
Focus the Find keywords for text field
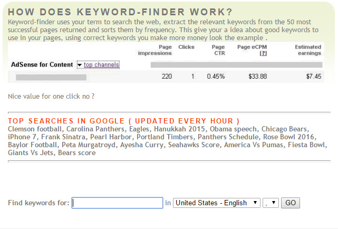pos(117,203)
